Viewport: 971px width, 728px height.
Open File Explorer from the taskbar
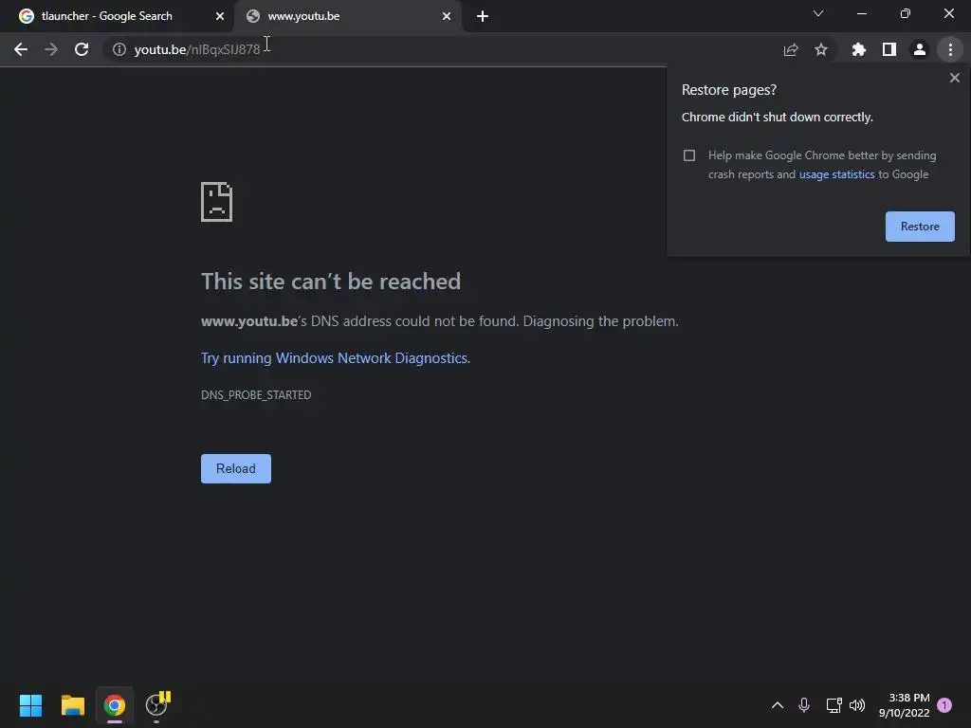click(x=72, y=705)
